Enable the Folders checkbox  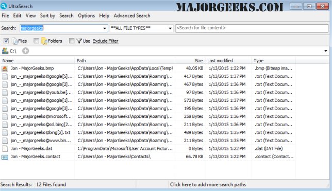pyautogui.click(x=36, y=41)
